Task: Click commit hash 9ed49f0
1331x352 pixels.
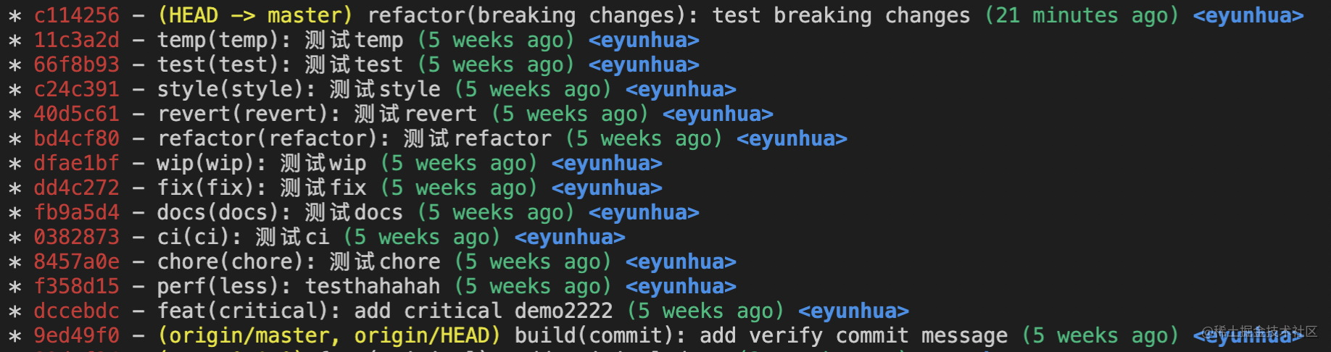Action: 76,335
